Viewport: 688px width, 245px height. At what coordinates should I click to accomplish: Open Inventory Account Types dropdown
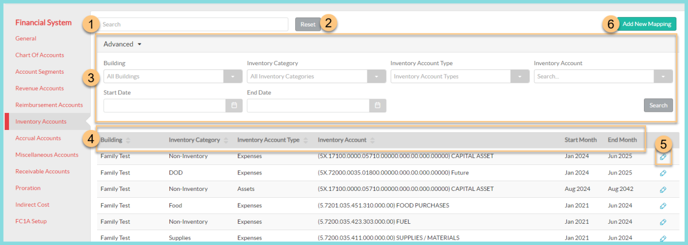520,76
